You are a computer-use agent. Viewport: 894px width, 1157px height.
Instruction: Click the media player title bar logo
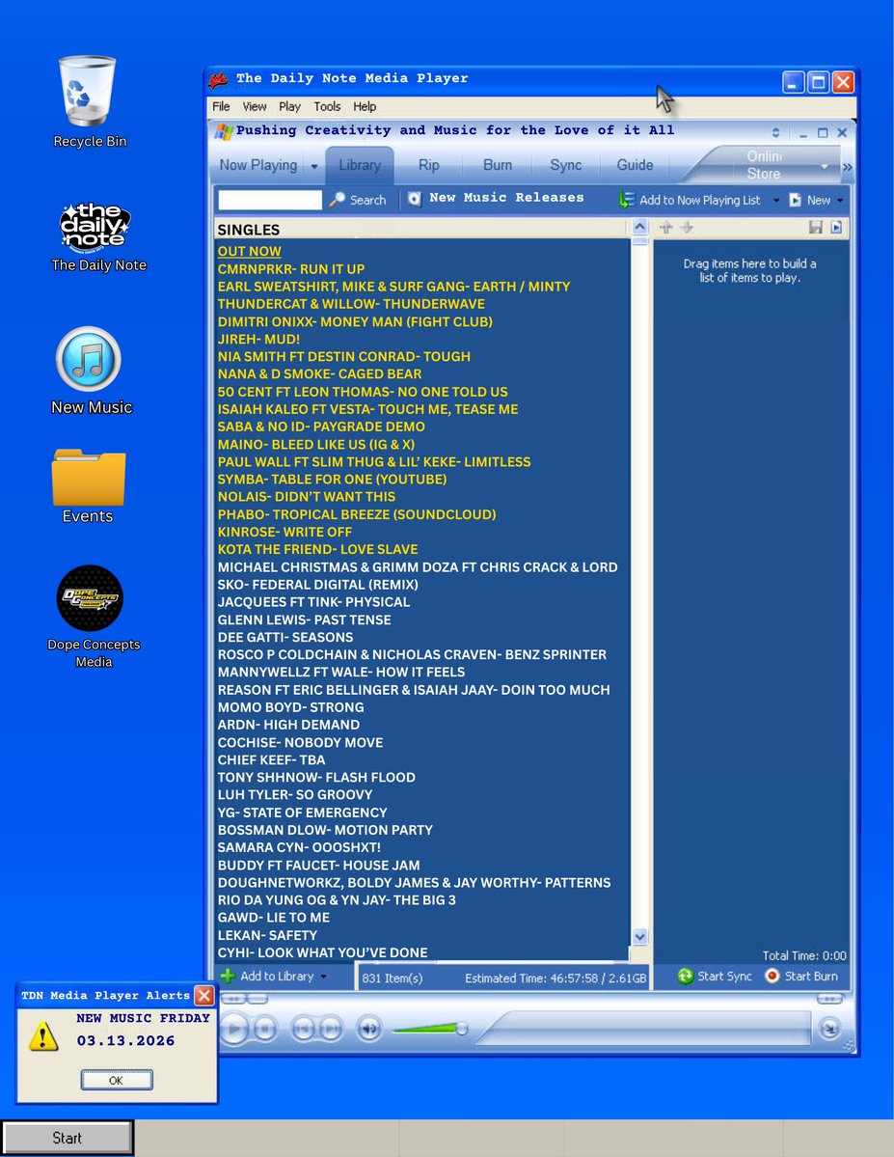(x=218, y=79)
